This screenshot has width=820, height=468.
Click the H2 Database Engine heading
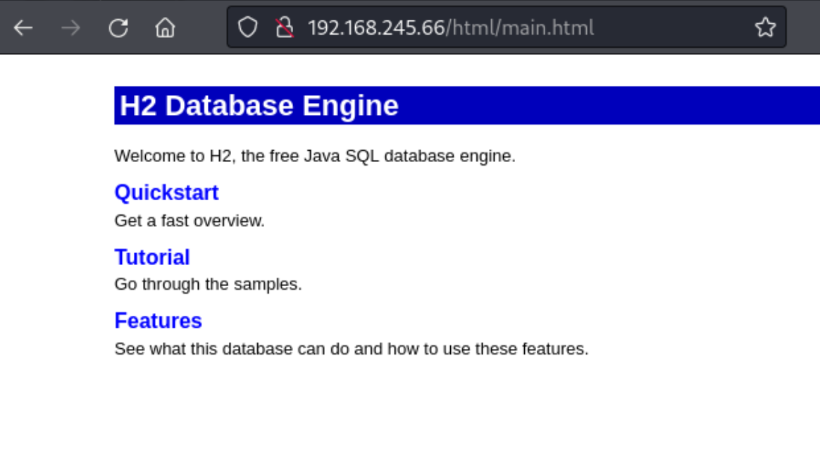(x=259, y=106)
